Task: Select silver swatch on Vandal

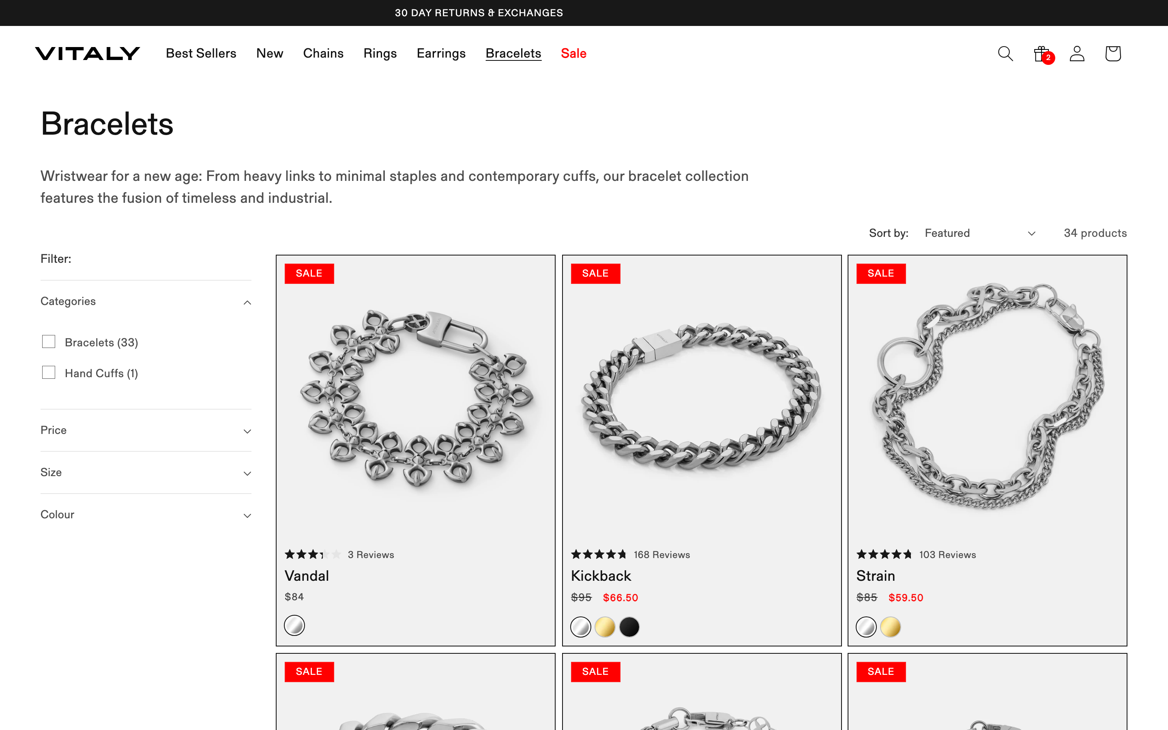Action: [x=294, y=626]
